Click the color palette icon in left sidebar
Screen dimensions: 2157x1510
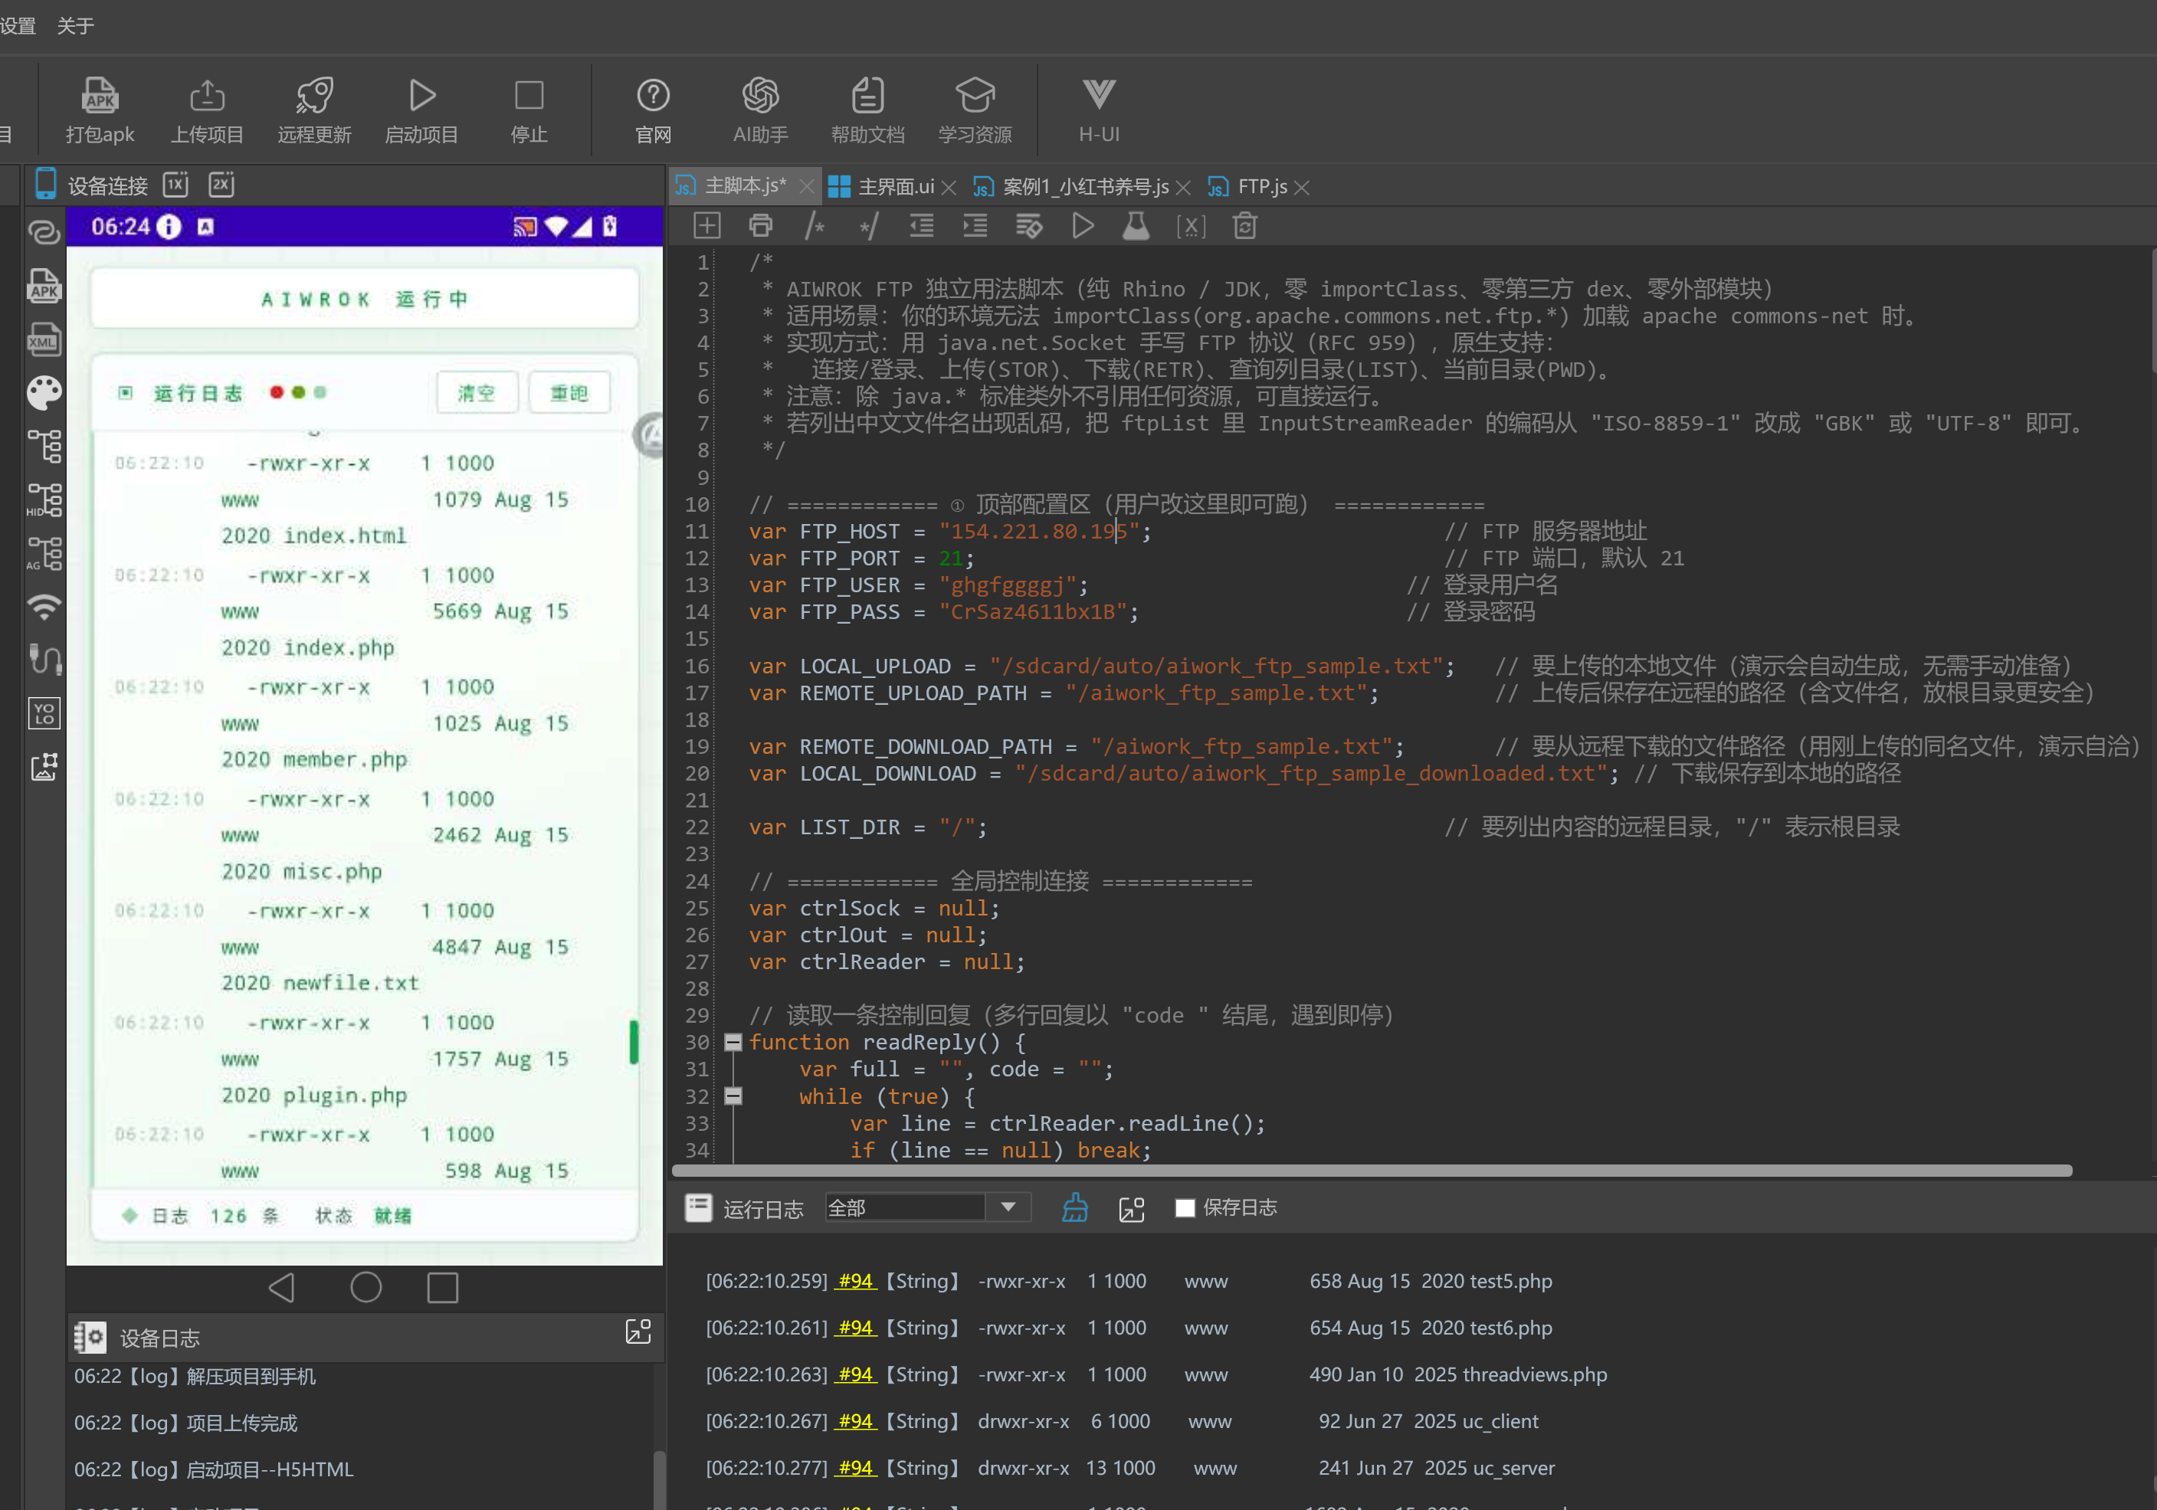click(x=44, y=392)
